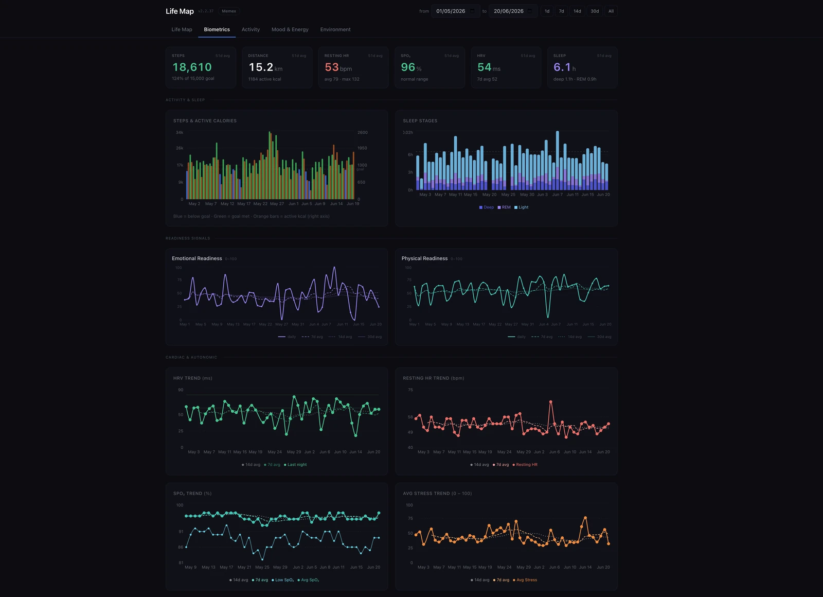
Task: Switch to the Biometrics tab
Action: (x=217, y=29)
